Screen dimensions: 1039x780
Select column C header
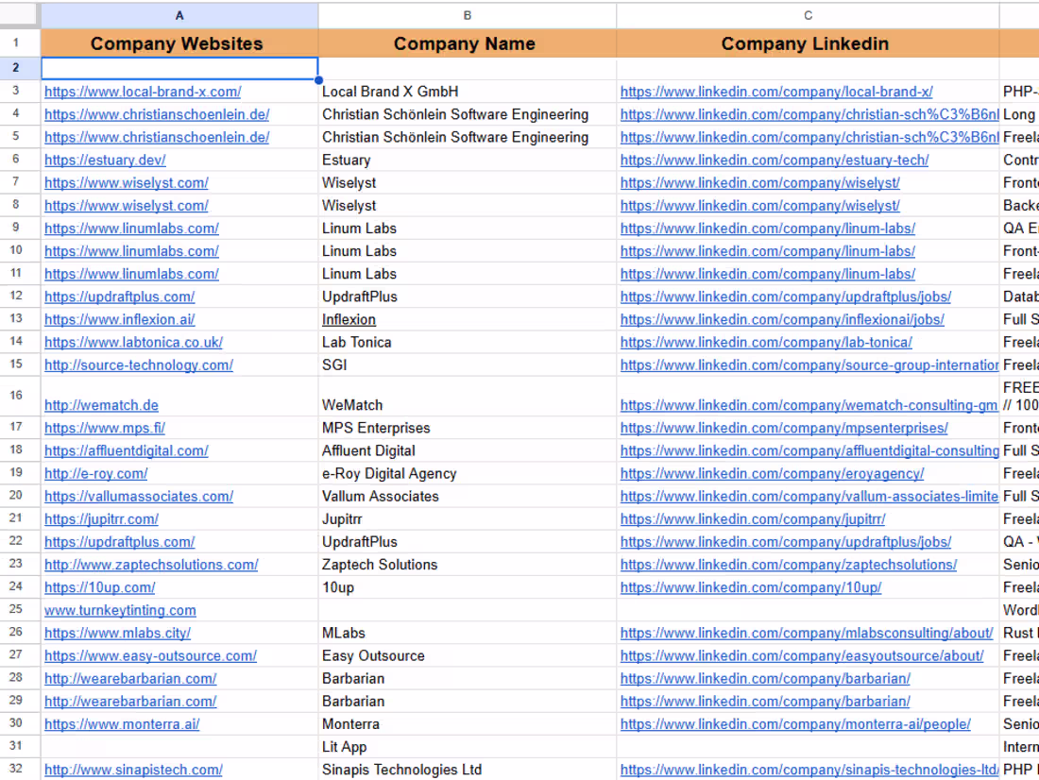pyautogui.click(x=808, y=15)
